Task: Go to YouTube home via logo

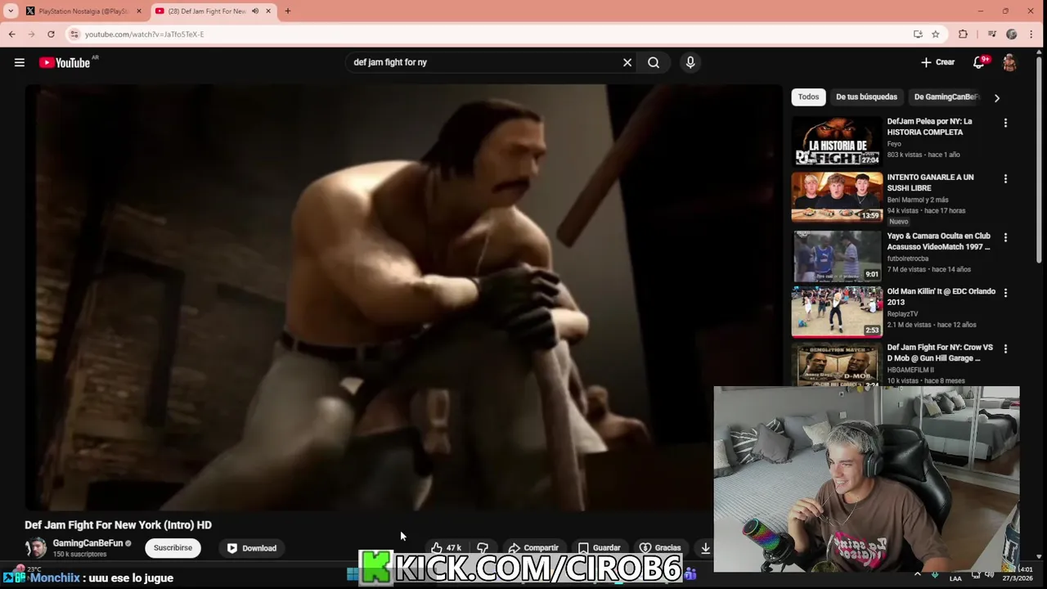Action: click(x=65, y=63)
